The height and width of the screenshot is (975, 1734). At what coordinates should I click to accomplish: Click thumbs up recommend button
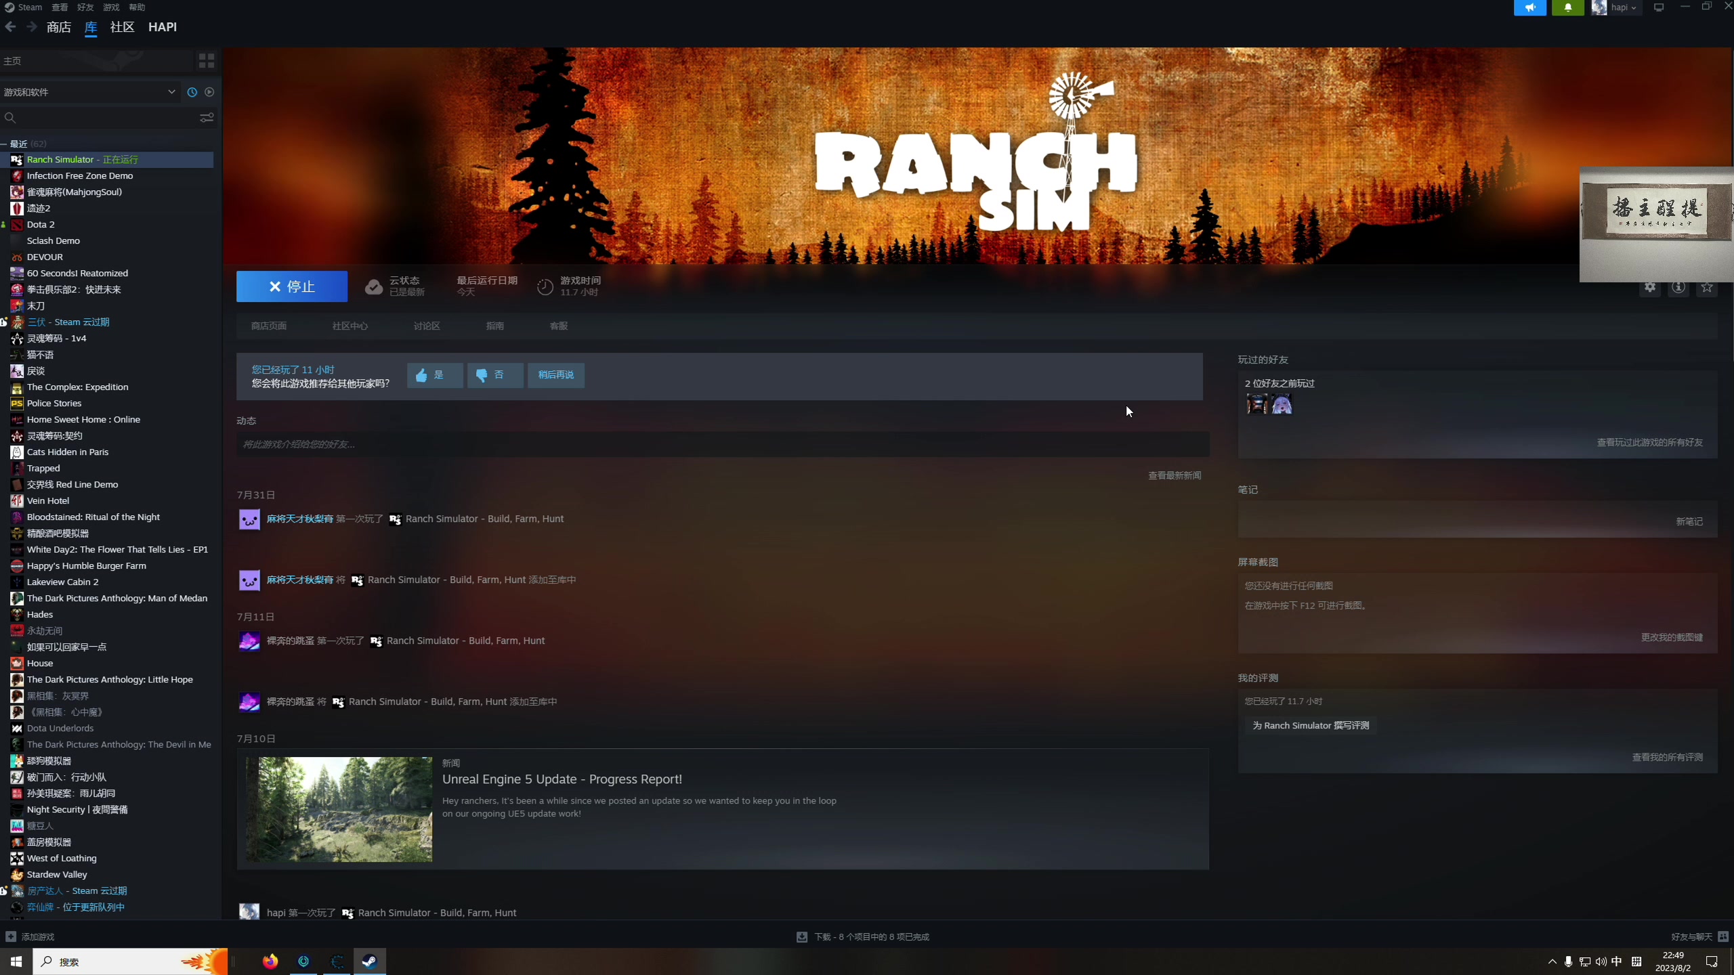click(x=435, y=375)
